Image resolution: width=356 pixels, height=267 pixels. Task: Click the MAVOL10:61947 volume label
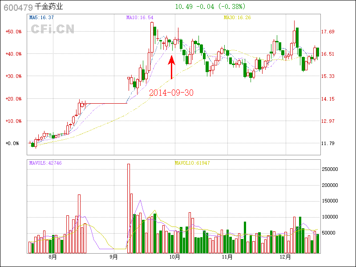pos(192,163)
